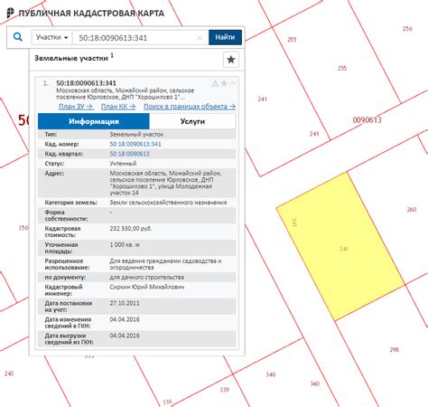Clear the search field with X icon

point(200,38)
